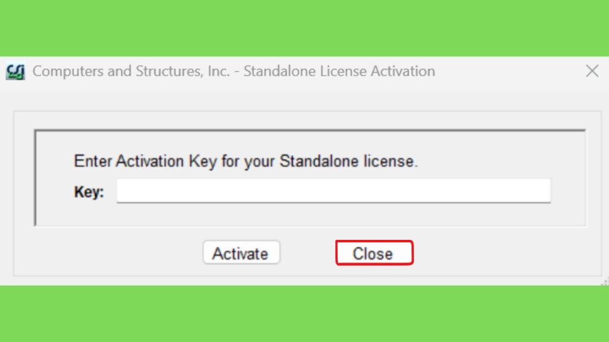Image resolution: width=609 pixels, height=342 pixels.
Task: Click the 'Key:' label
Action: (89, 192)
